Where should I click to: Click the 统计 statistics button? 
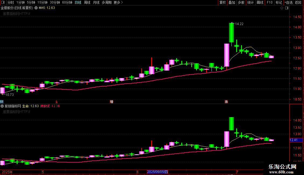[x=250, y=2]
